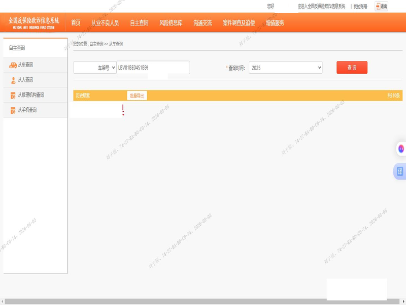The image size is (406, 305).
Task: Click the horizontal scrollbar at the bottom
Action: coord(202,301)
